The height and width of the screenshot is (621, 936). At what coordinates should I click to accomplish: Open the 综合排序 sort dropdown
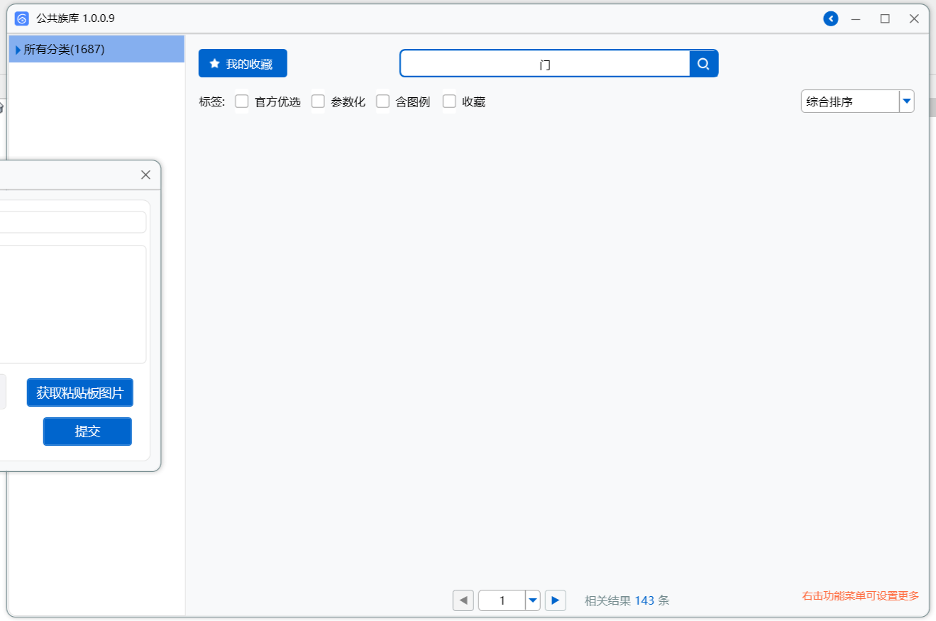(906, 101)
